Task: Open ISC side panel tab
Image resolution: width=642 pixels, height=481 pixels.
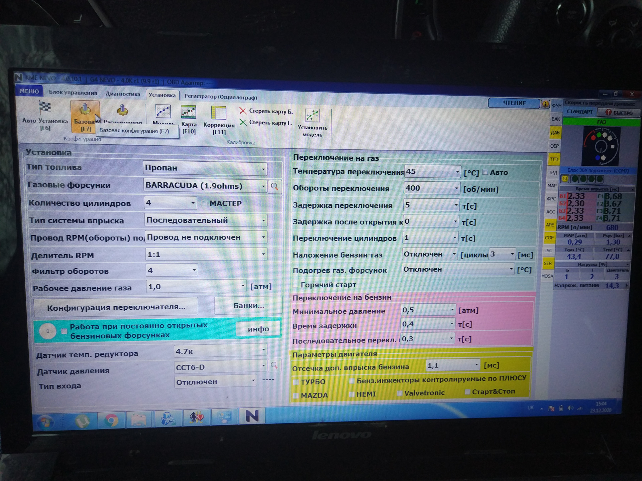Action: [548, 251]
